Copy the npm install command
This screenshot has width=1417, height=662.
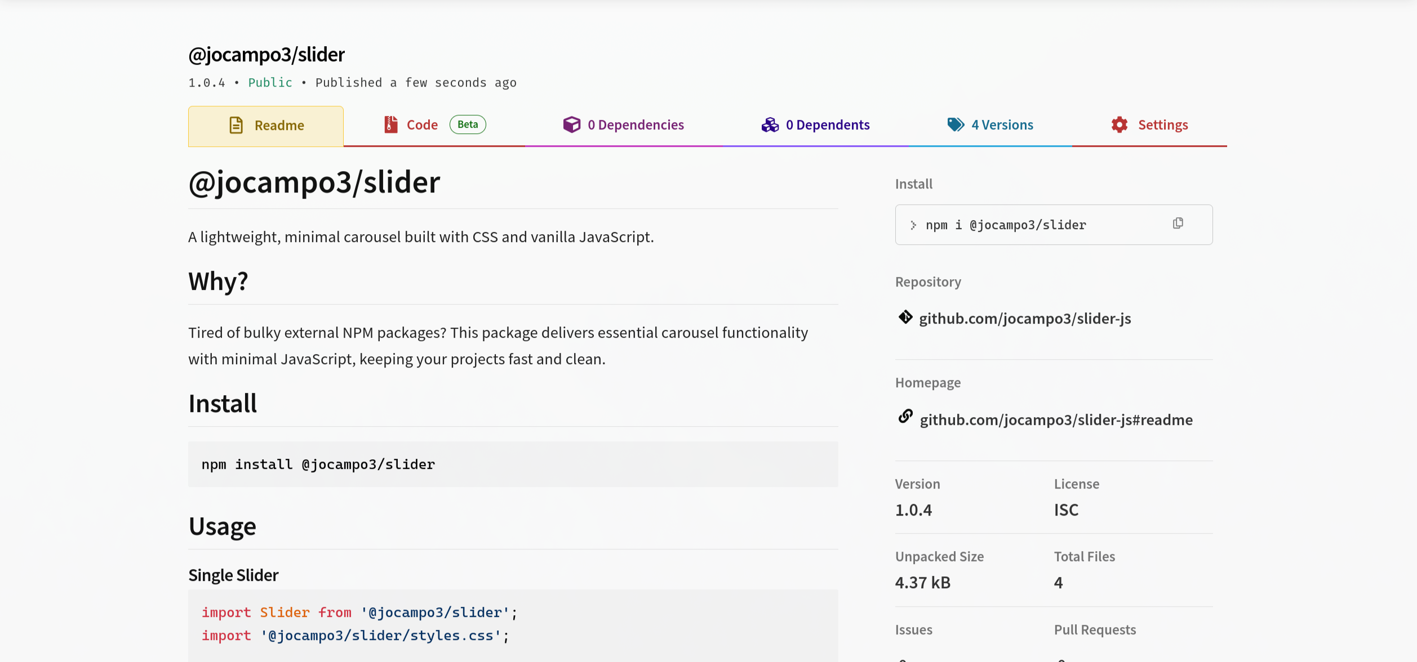1178,223
